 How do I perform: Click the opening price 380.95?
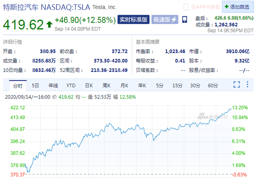(x=48, y=51)
